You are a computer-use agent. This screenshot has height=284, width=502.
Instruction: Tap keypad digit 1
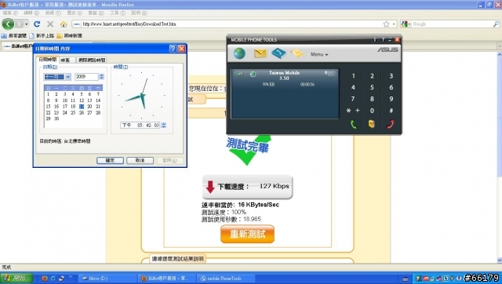(354, 76)
